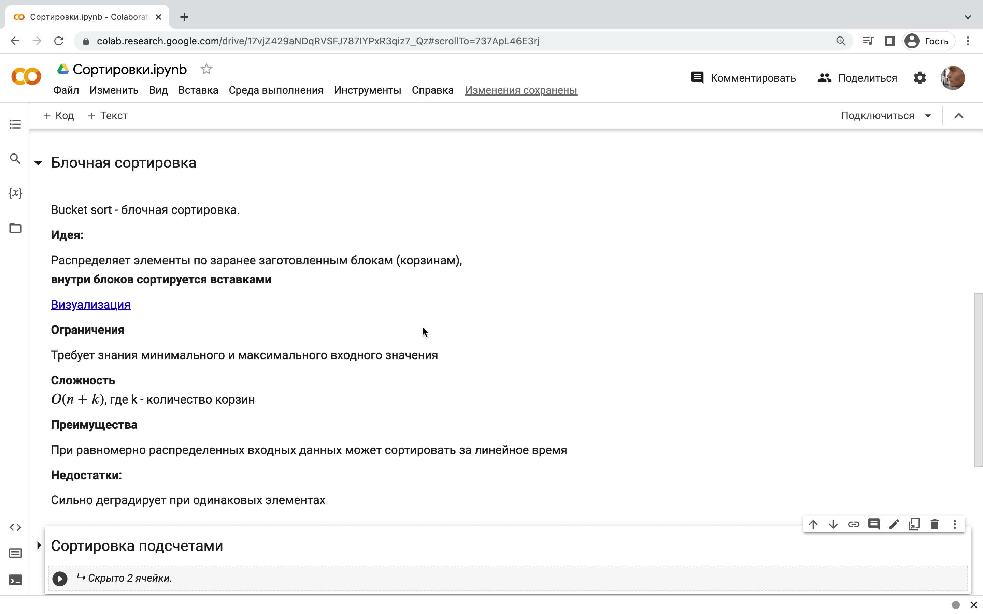Reload the browser page
983x614 pixels.
click(x=59, y=41)
